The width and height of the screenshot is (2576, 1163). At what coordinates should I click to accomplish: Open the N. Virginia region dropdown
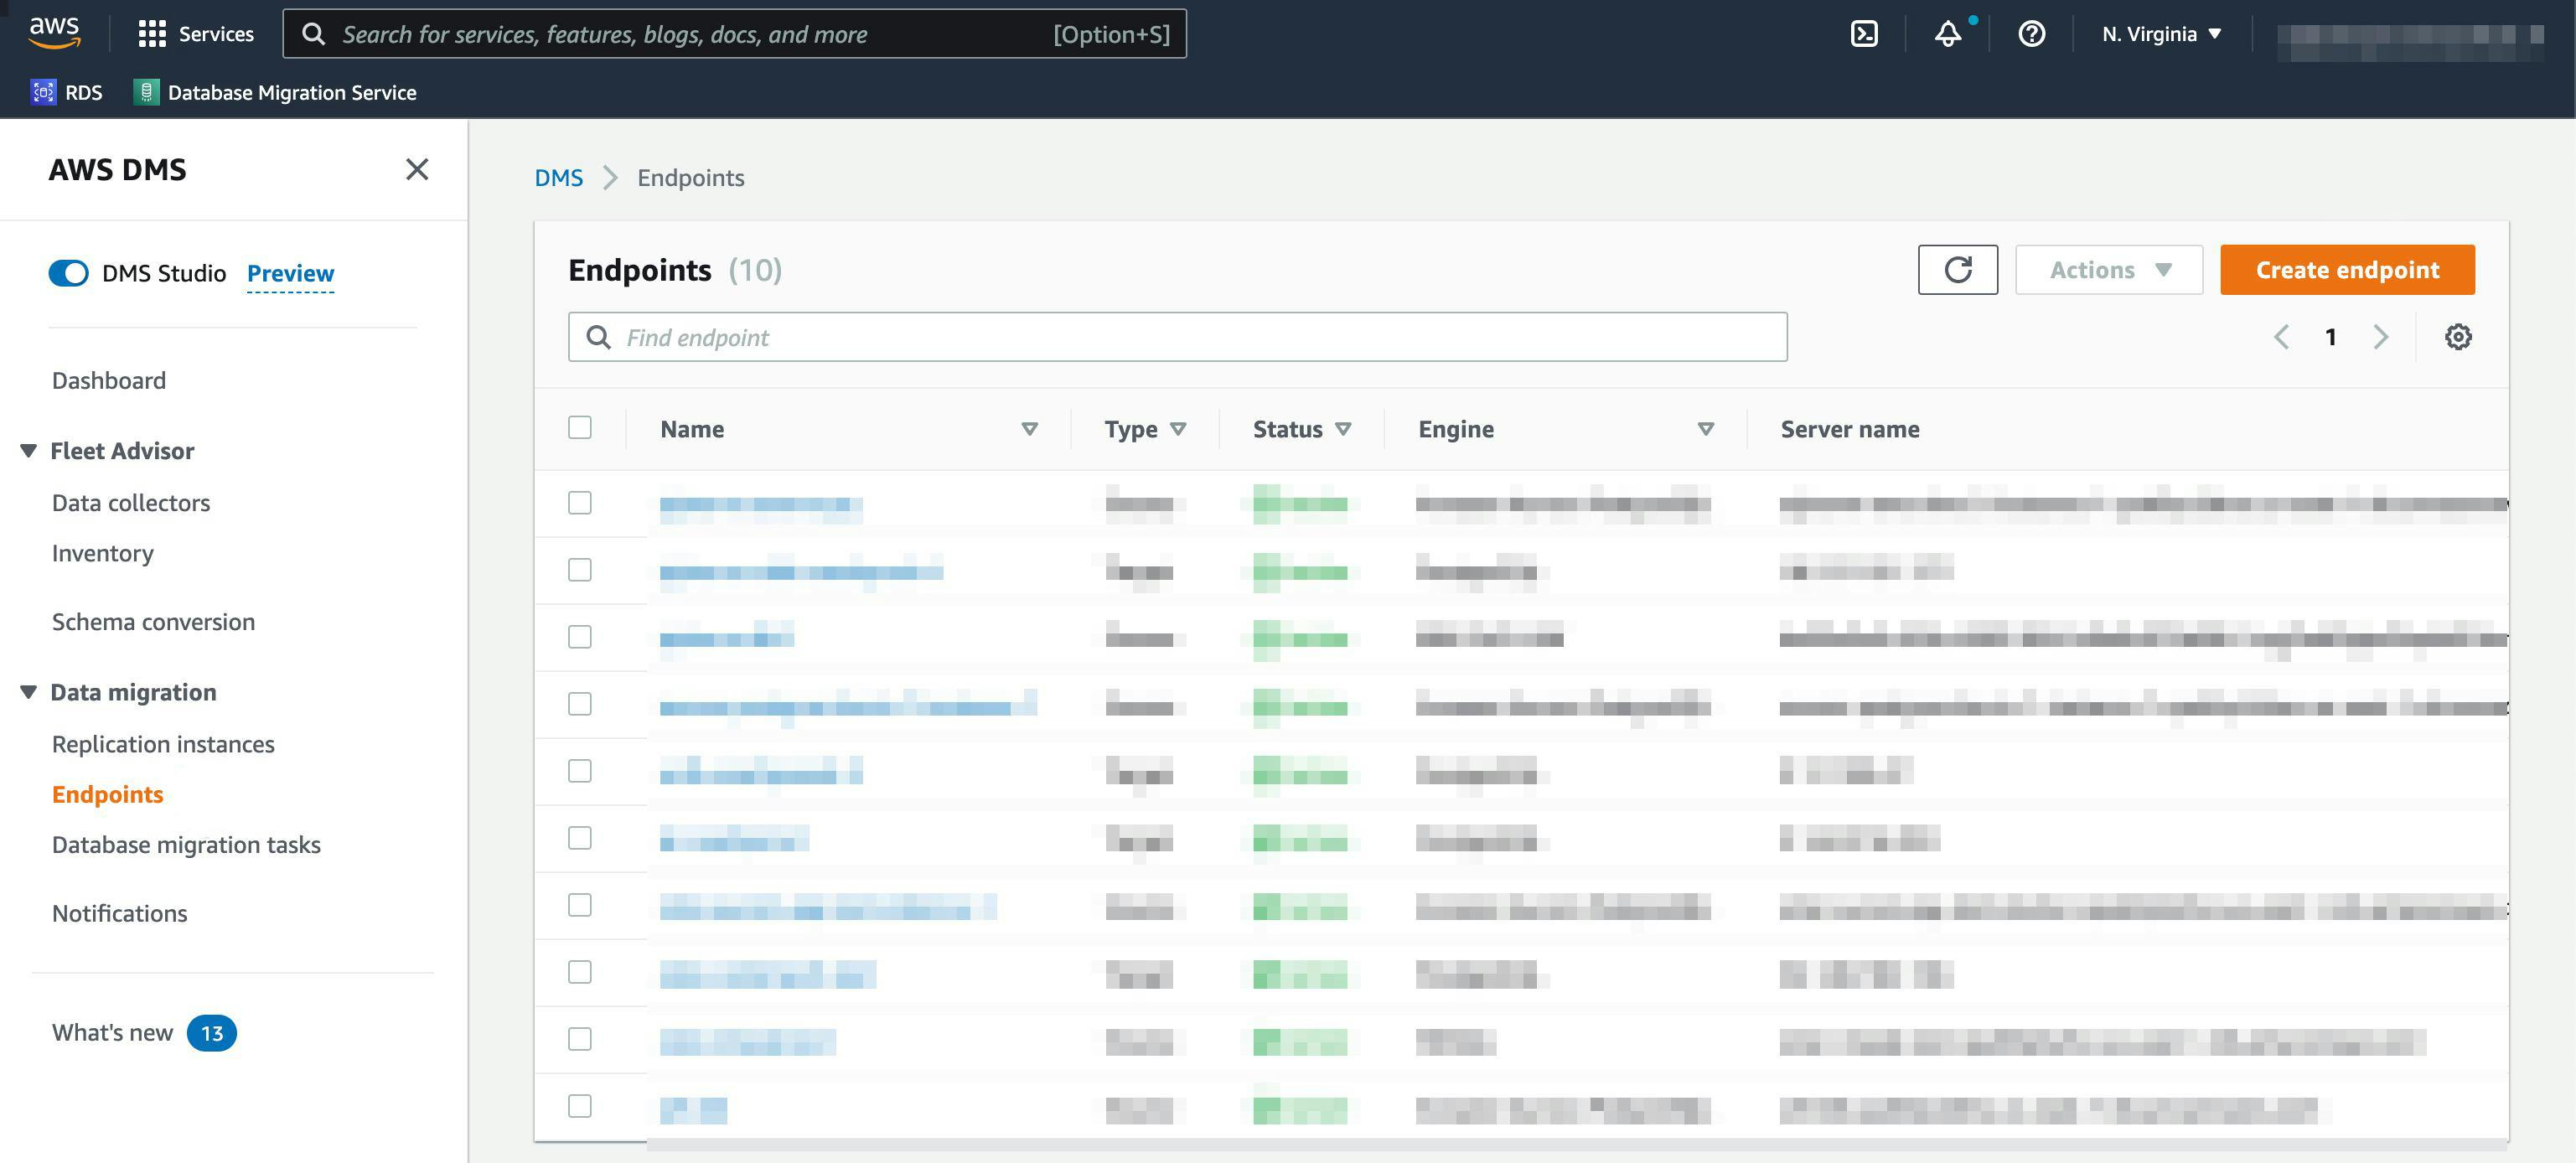[2159, 33]
